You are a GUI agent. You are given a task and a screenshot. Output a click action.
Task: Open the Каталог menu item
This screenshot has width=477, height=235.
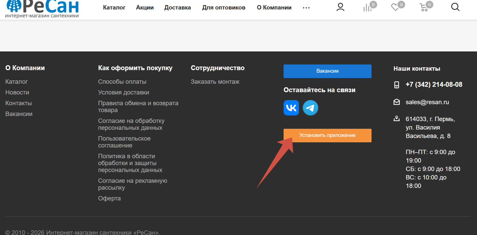tap(114, 8)
